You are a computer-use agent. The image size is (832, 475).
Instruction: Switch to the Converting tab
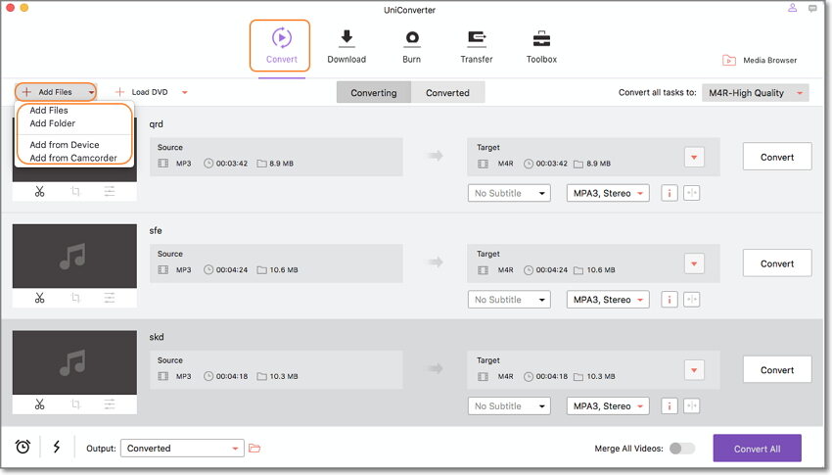[x=374, y=92]
